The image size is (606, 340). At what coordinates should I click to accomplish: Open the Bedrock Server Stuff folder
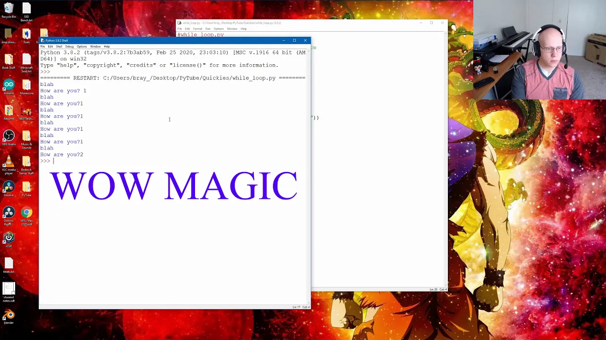coord(27,164)
